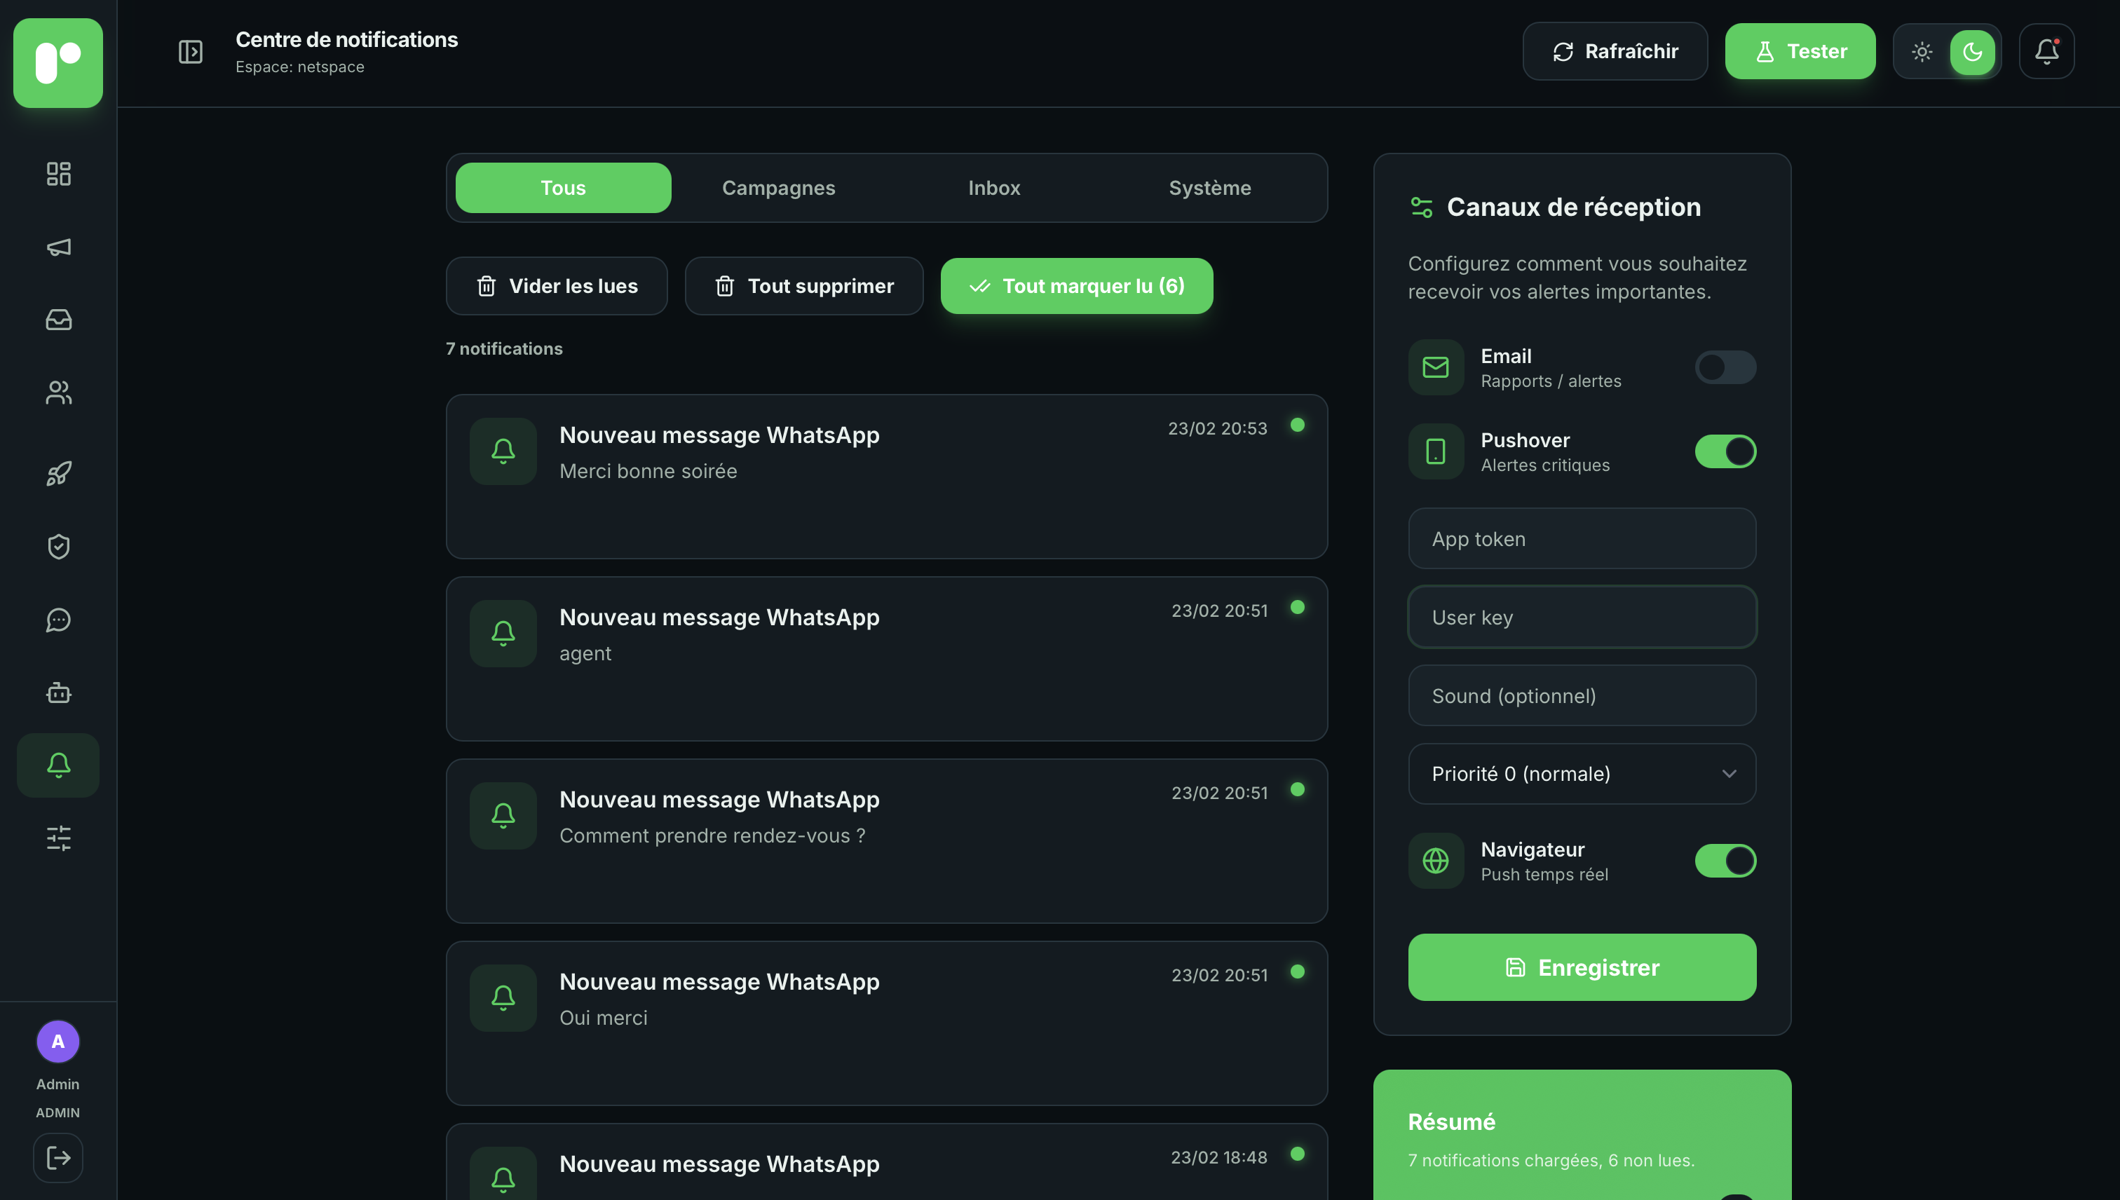
Task: Open the Priorité 0 (normale) dropdown
Action: pyautogui.click(x=1582, y=774)
